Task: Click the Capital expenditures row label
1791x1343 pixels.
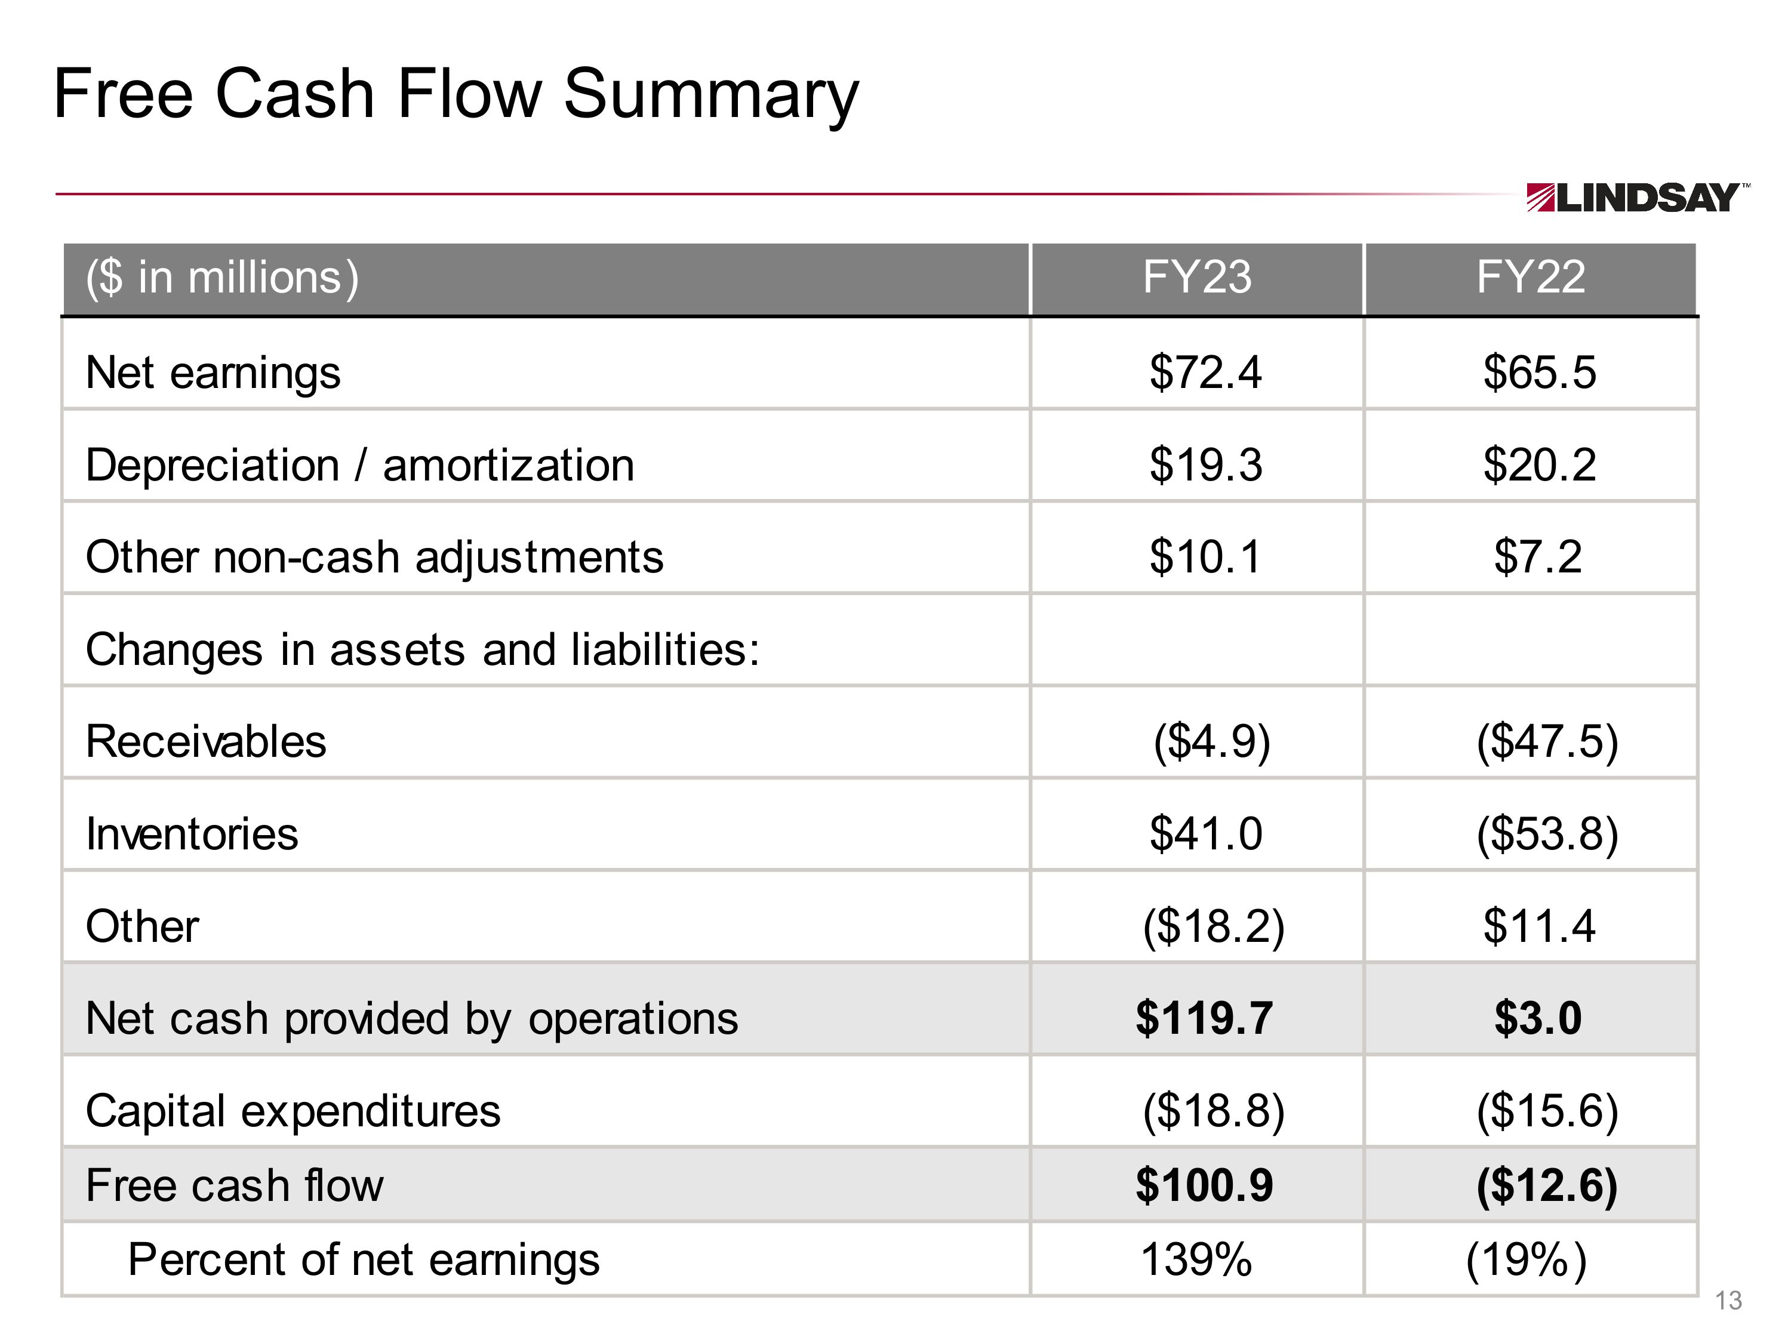Action: [293, 1111]
